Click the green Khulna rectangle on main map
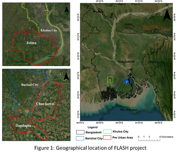This screenshot has height=155, width=179. (110, 80)
